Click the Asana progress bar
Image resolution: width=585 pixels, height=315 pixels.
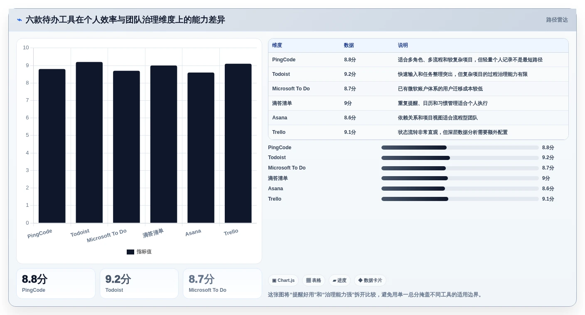pos(460,189)
